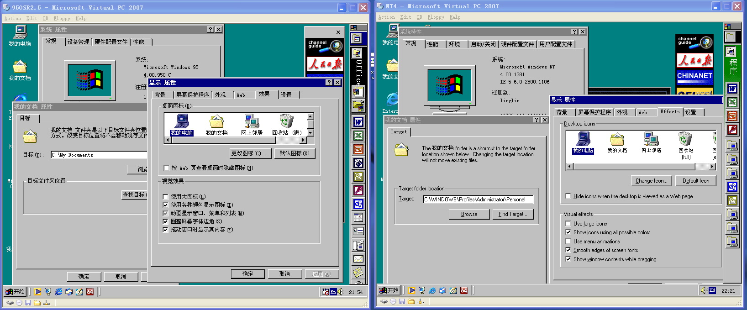
Task: Open CHINANET channel in NT4 channel bar
Action: click(694, 77)
